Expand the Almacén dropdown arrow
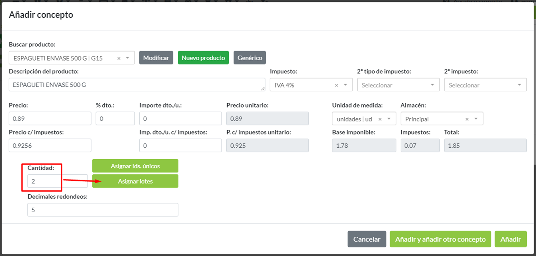This screenshot has width=536, height=256. (476, 119)
